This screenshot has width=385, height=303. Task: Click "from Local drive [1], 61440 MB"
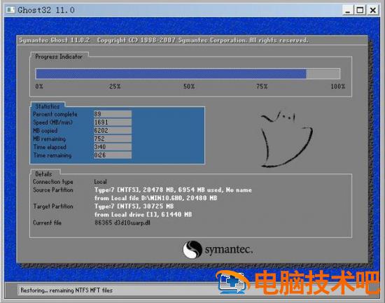143,214
